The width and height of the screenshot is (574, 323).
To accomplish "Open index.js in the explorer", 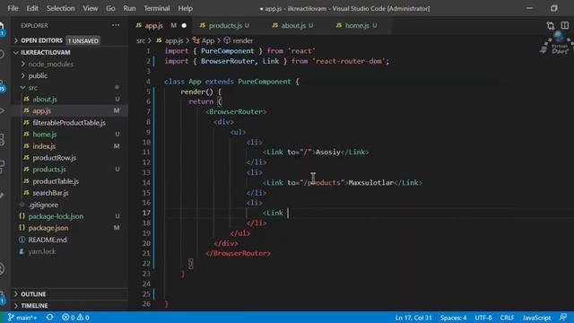I will coord(70,146).
